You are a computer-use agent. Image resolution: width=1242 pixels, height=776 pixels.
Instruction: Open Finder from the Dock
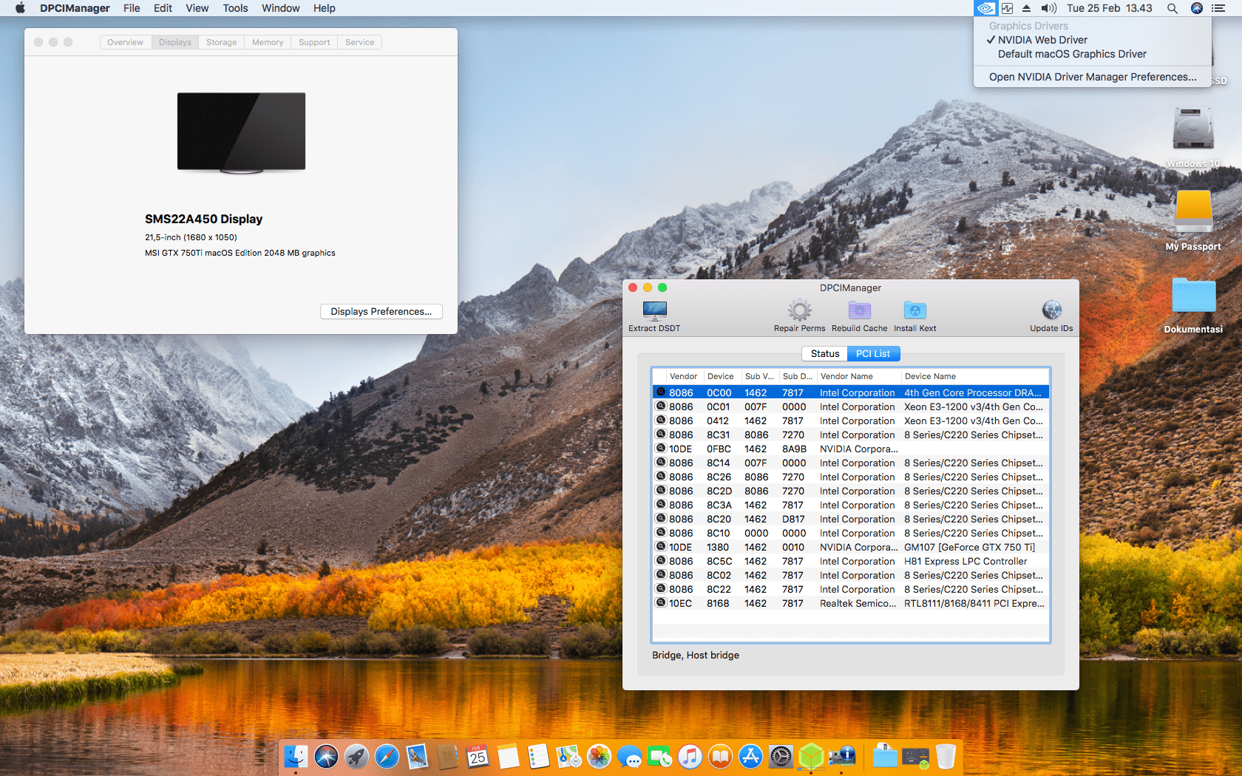(x=296, y=756)
